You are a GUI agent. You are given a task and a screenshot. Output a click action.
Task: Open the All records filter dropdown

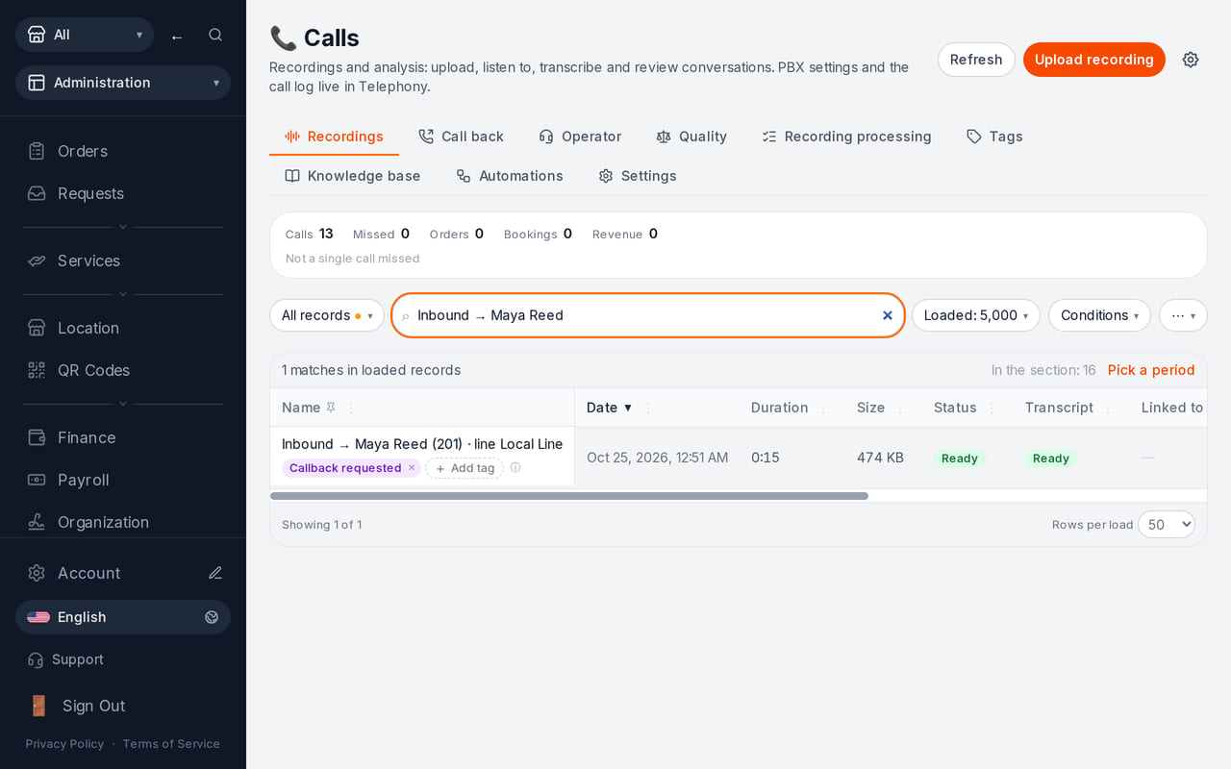click(327, 315)
